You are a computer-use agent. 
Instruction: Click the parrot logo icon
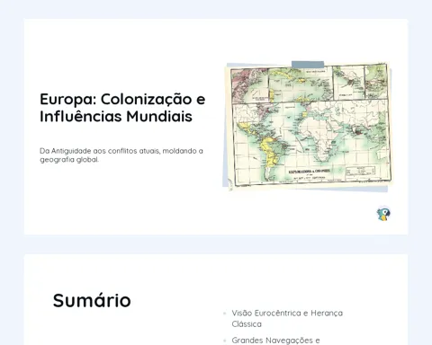pos(383,214)
